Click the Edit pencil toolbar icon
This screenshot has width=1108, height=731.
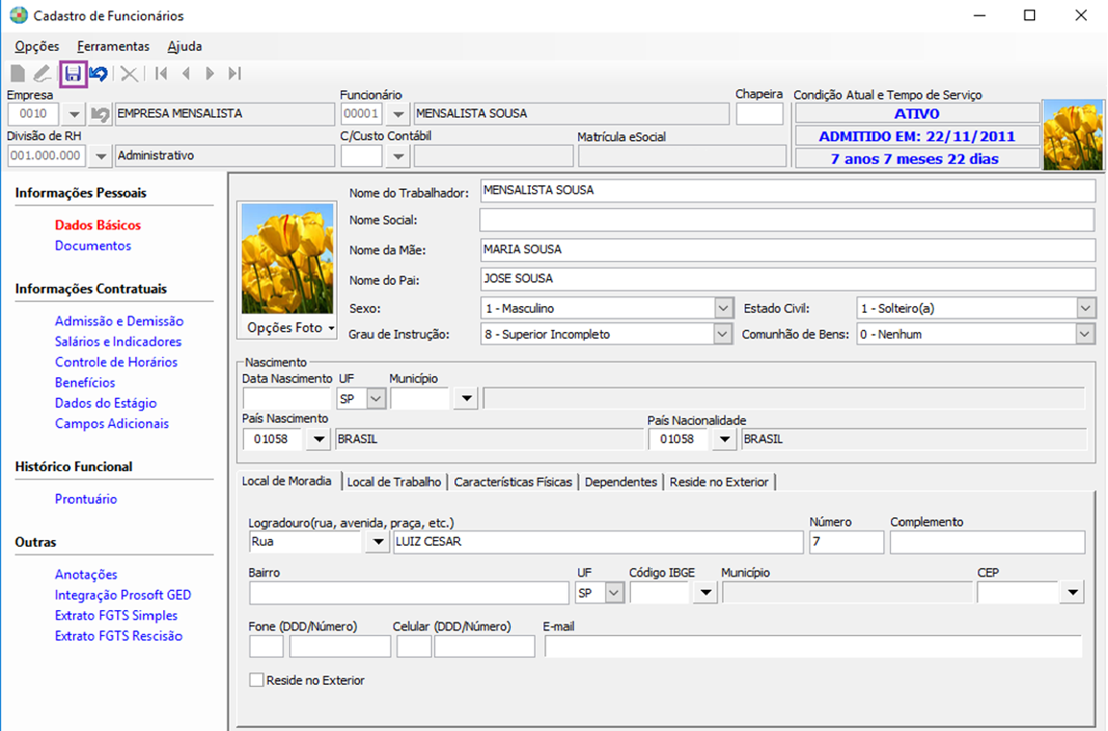click(42, 74)
